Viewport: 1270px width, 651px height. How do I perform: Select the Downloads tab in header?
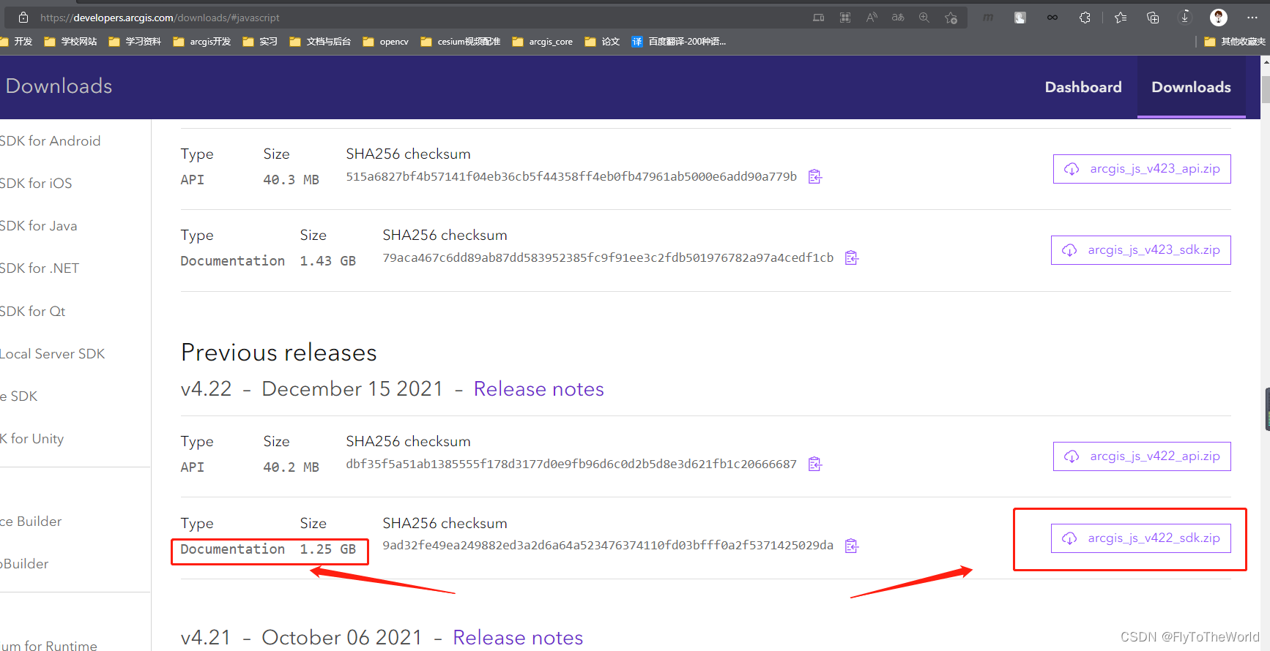coord(1191,87)
